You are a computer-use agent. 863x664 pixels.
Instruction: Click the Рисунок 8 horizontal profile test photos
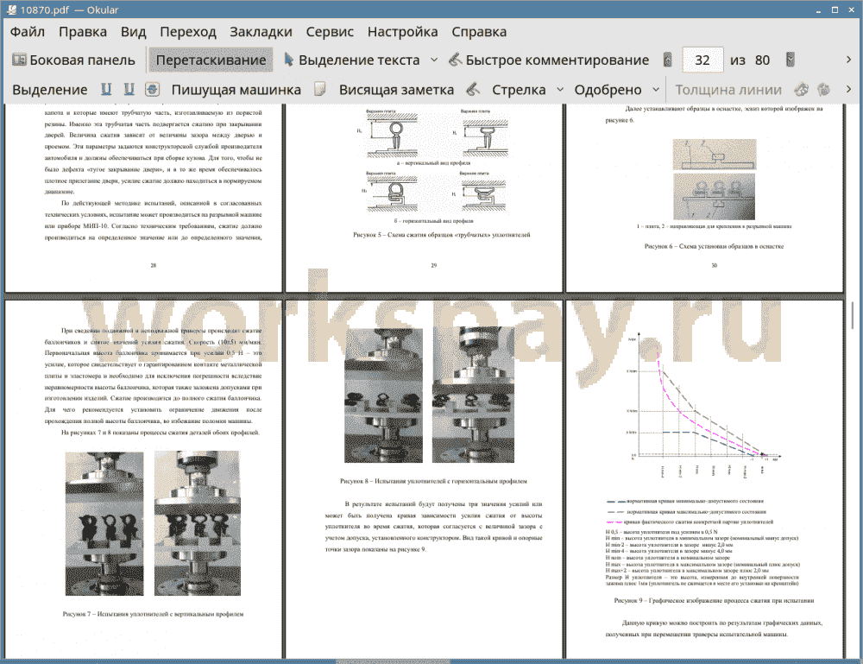point(429,395)
